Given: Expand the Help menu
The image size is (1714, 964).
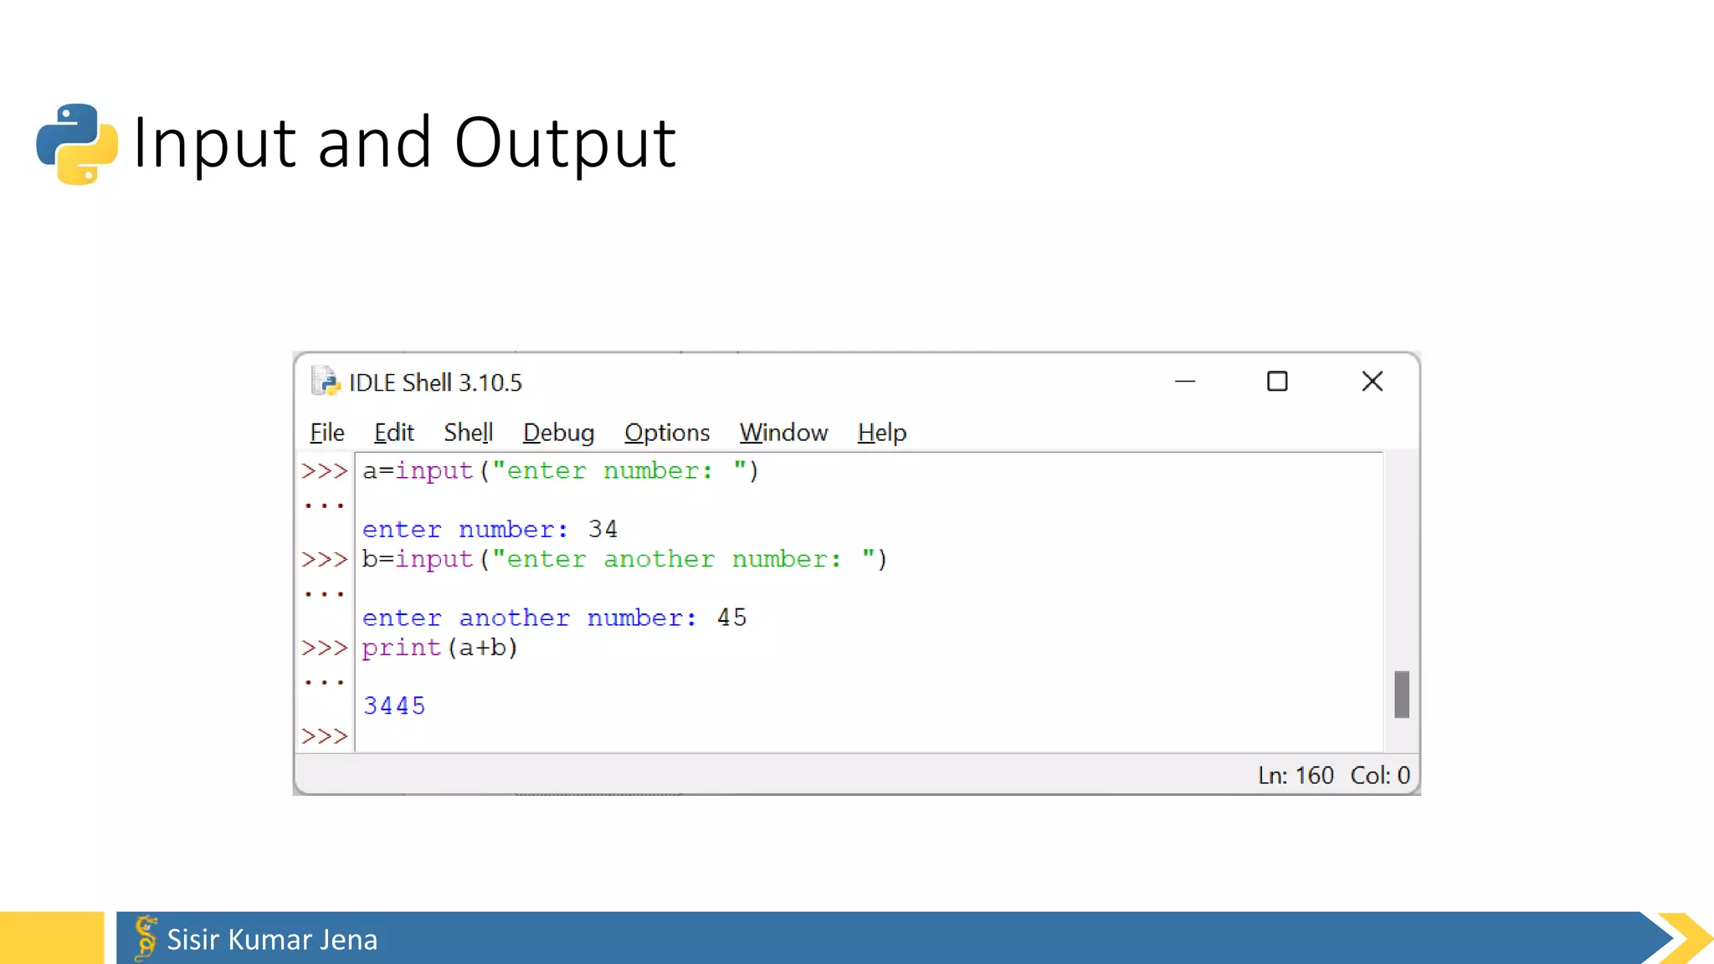Looking at the screenshot, I should [x=881, y=433].
